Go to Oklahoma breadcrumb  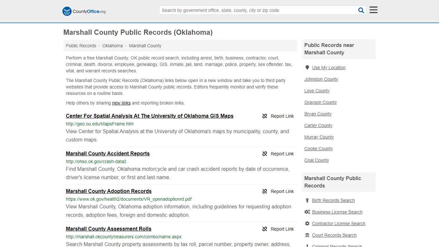112,46
